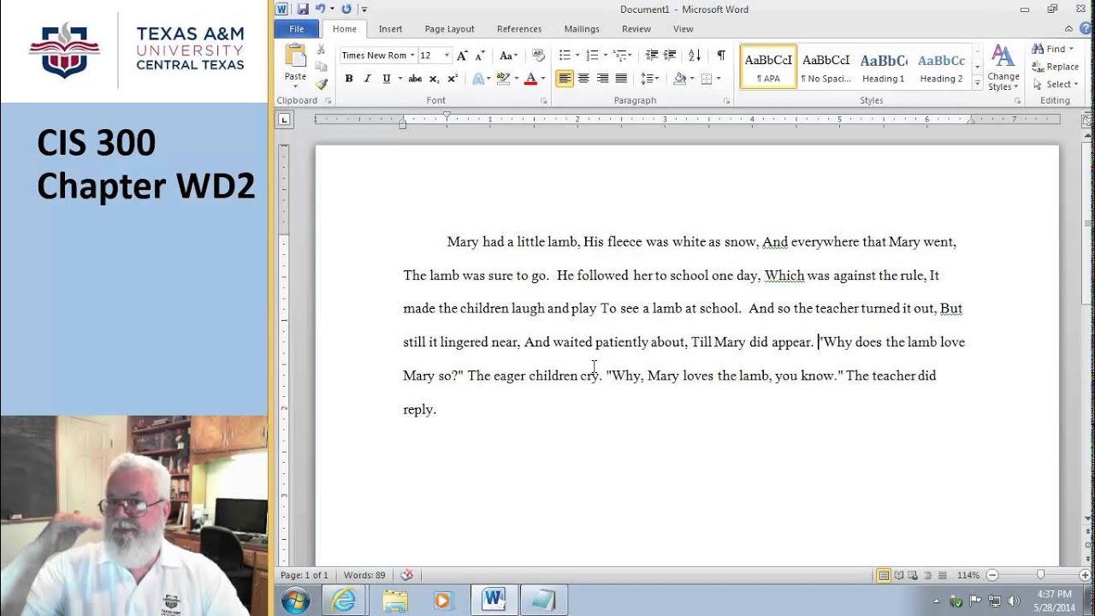Switch to the Mailings tab
The height and width of the screenshot is (616, 1095).
tap(582, 29)
